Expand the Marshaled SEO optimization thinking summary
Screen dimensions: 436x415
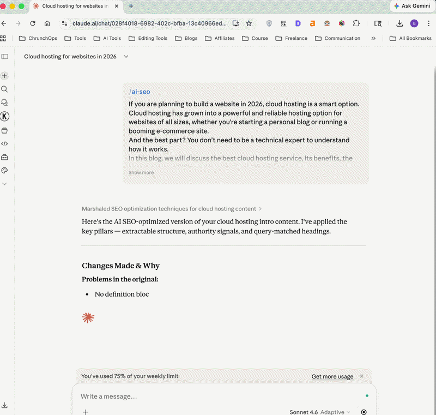pyautogui.click(x=172, y=209)
